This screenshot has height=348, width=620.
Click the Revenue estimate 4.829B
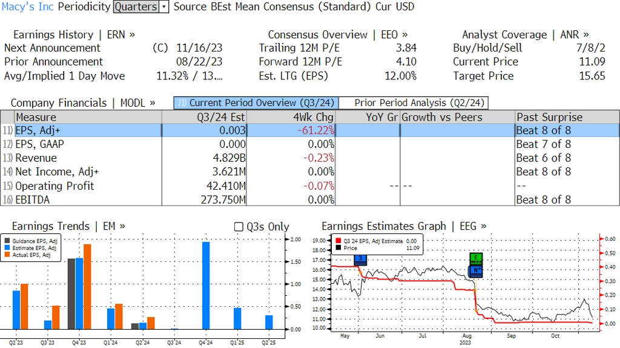229,158
